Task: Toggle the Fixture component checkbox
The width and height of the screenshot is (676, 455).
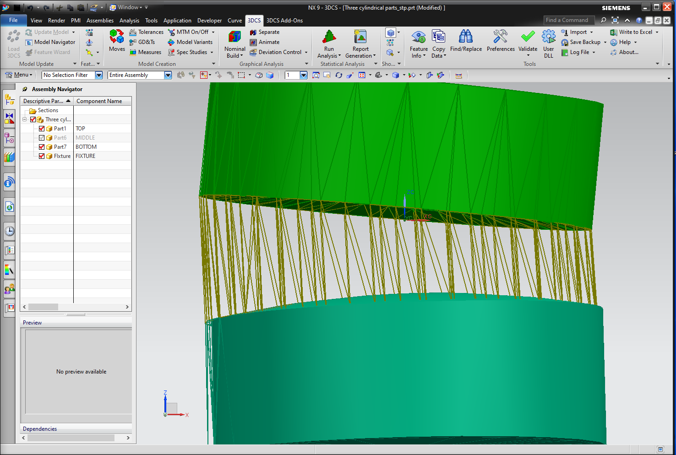Action: tap(42, 156)
